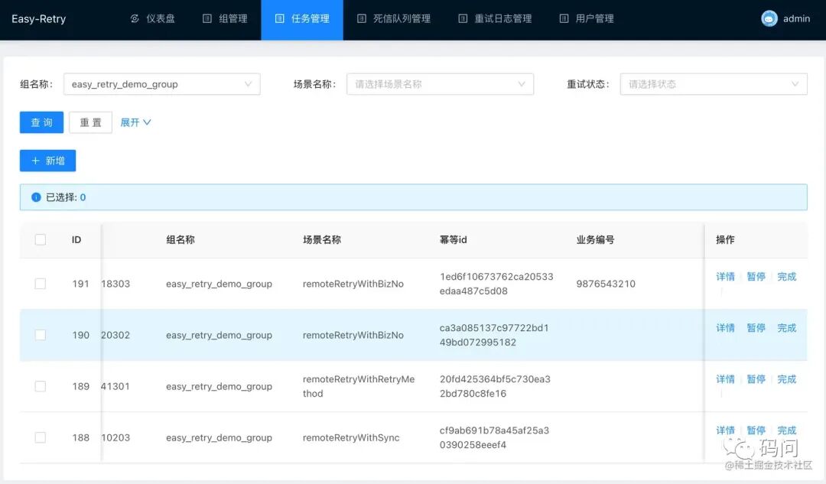Switch to the 任务管理 tab
The image size is (826, 484).
[302, 19]
